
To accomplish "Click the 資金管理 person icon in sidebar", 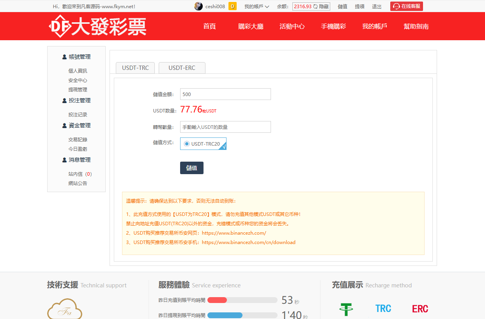I will pos(64,125).
